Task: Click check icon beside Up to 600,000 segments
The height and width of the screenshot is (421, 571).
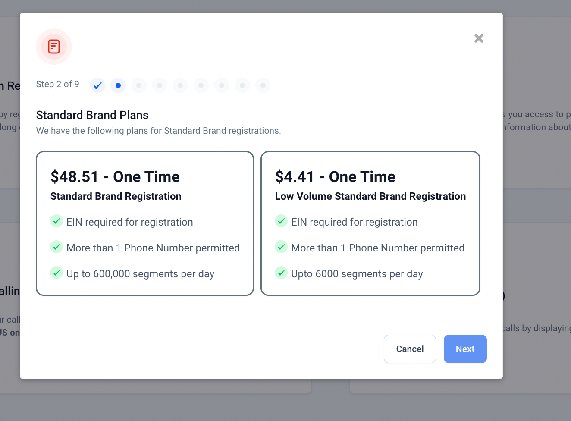Action: 56,273
